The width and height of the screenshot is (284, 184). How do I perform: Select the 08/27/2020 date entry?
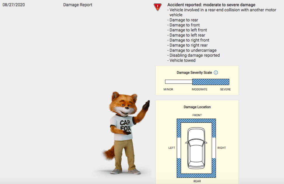pos(14,5)
